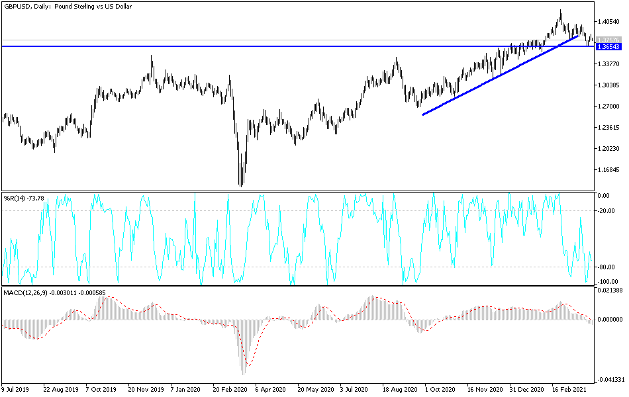Click the 1.16845 value on price scale
This screenshot has height=397, width=629.
pyautogui.click(x=607, y=168)
